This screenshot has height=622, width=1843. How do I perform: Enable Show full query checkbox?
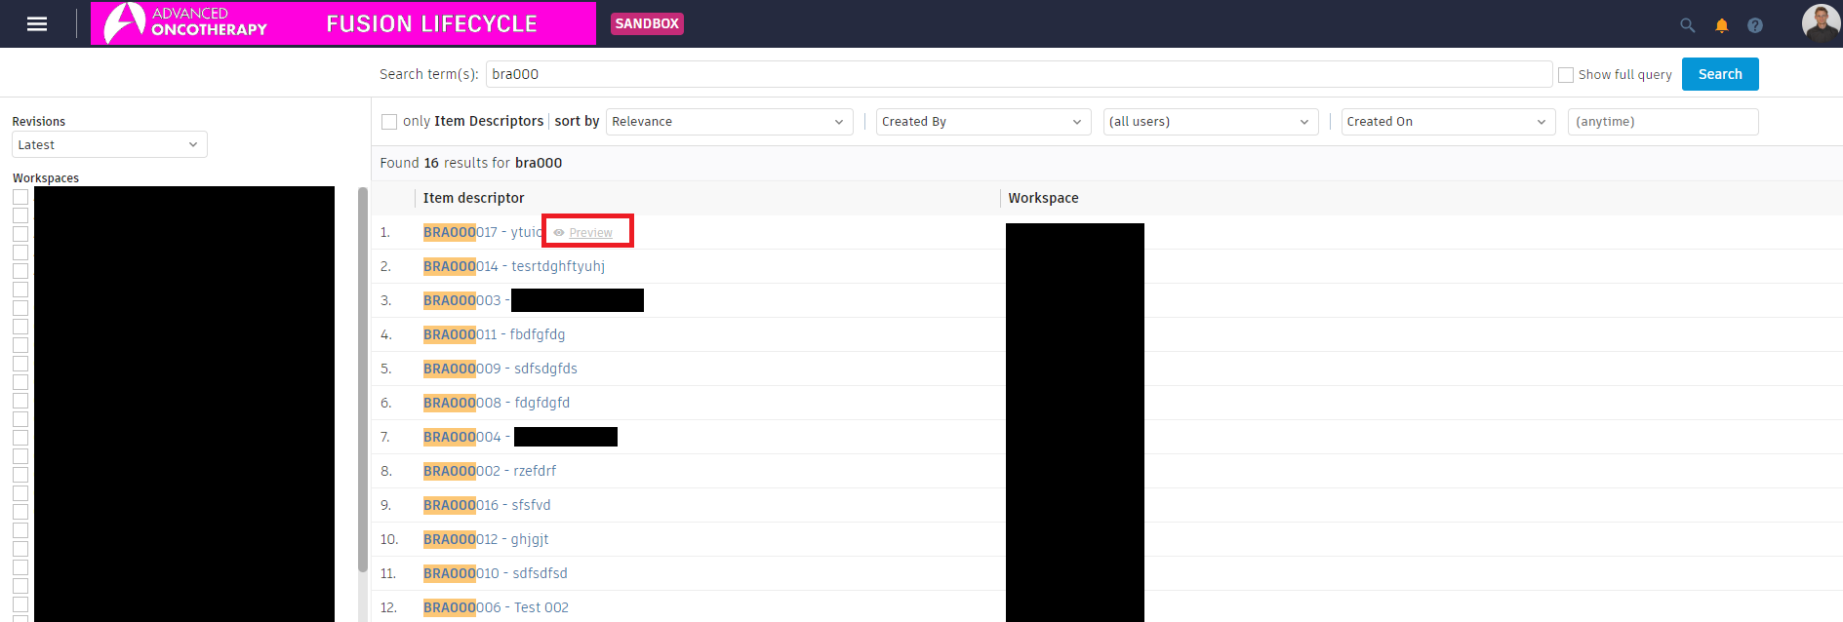1566,75
